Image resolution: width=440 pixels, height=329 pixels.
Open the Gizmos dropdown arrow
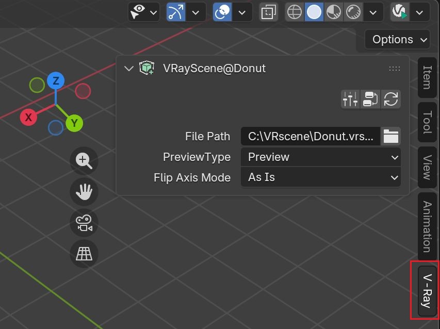pos(195,12)
